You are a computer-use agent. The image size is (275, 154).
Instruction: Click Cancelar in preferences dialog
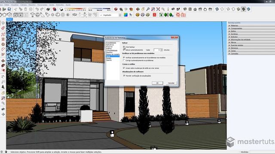click(171, 83)
